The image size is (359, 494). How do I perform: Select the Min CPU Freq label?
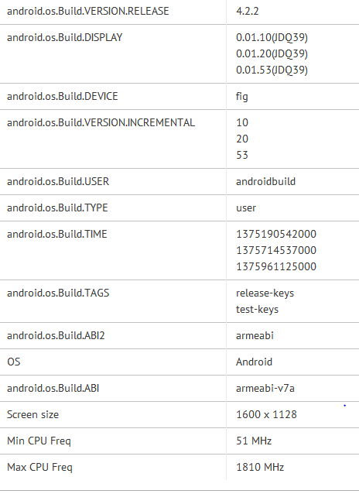[x=39, y=441]
